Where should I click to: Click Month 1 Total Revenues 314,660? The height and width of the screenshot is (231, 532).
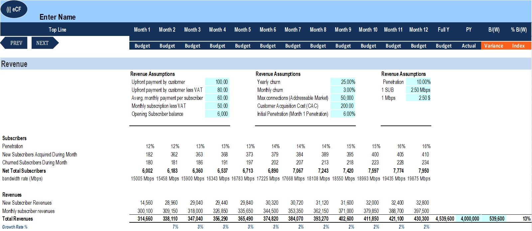point(145,219)
